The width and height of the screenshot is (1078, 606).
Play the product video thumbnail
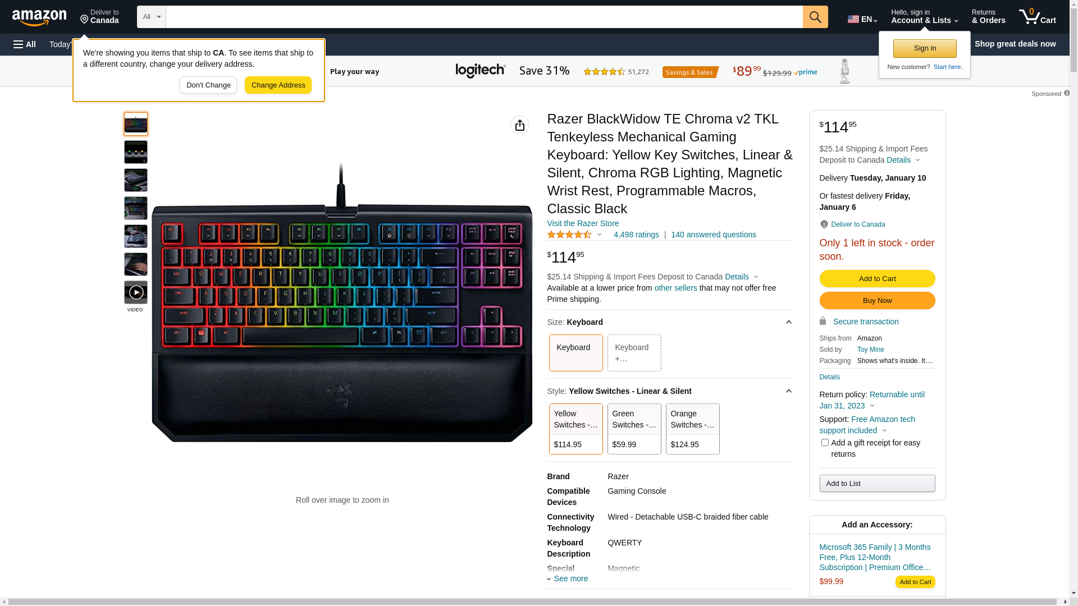click(136, 292)
